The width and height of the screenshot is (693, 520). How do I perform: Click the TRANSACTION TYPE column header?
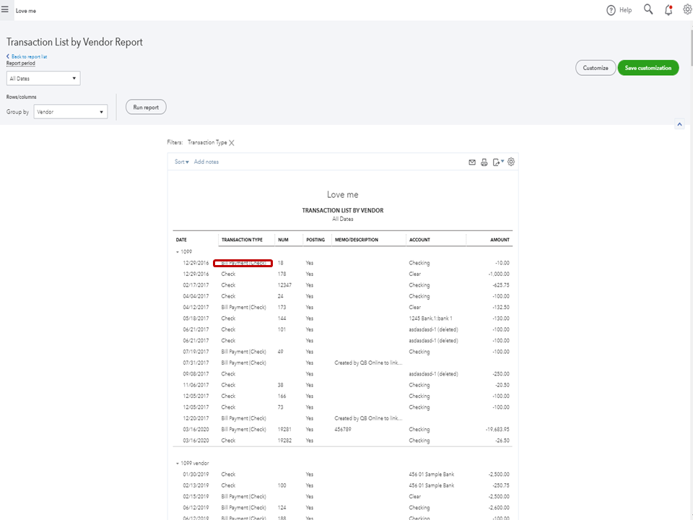pyautogui.click(x=242, y=240)
